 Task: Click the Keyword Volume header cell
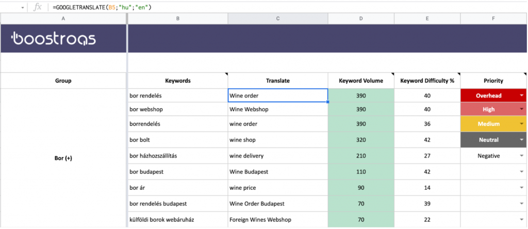pos(360,81)
